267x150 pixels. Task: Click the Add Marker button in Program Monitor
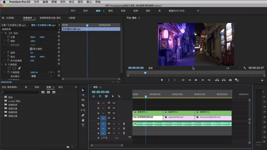(162, 80)
